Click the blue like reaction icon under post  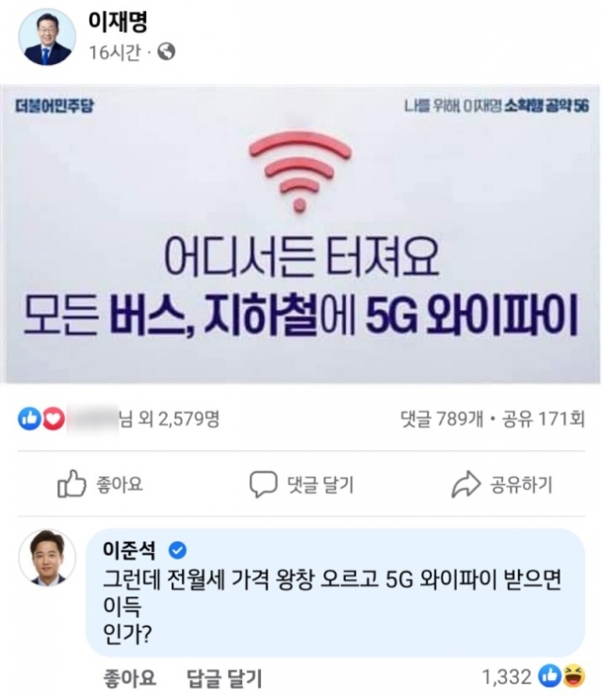click(x=29, y=418)
